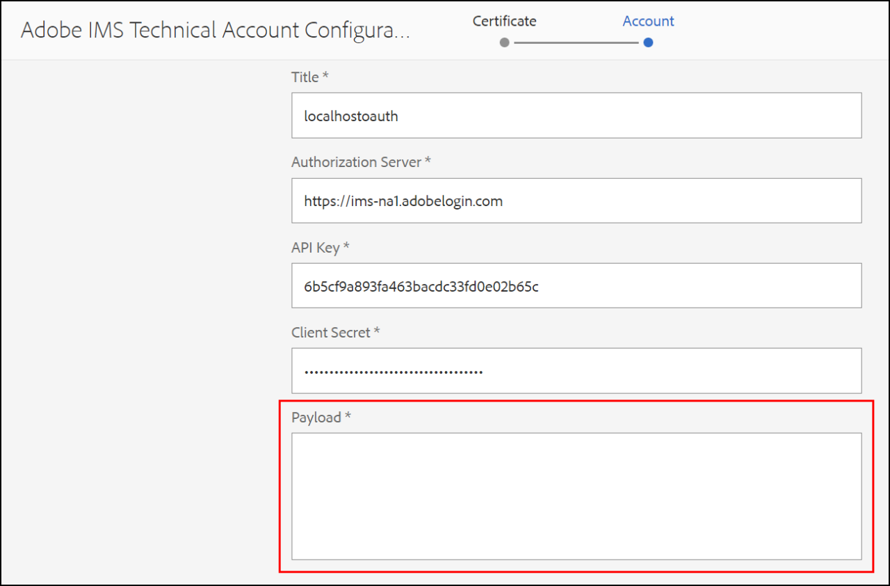Click the wizard progress line between steps
The image size is (890, 586).
(x=576, y=42)
